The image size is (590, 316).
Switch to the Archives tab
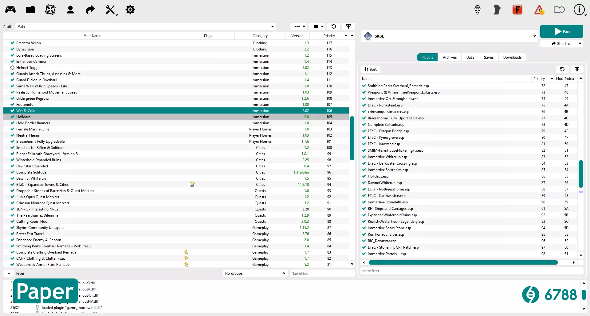pyautogui.click(x=450, y=57)
